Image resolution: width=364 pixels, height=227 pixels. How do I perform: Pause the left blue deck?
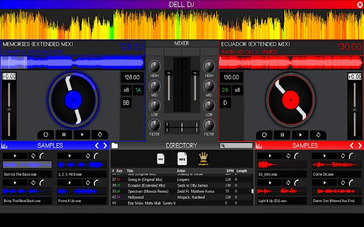pyautogui.click(x=64, y=134)
